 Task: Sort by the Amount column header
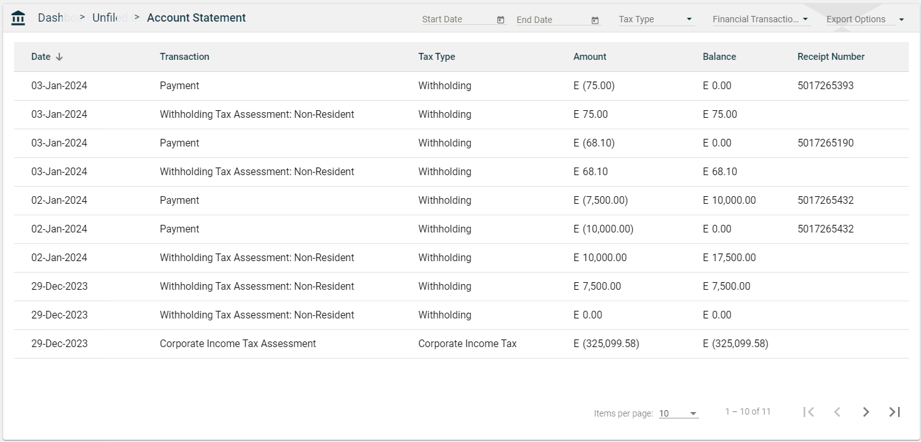coord(590,57)
